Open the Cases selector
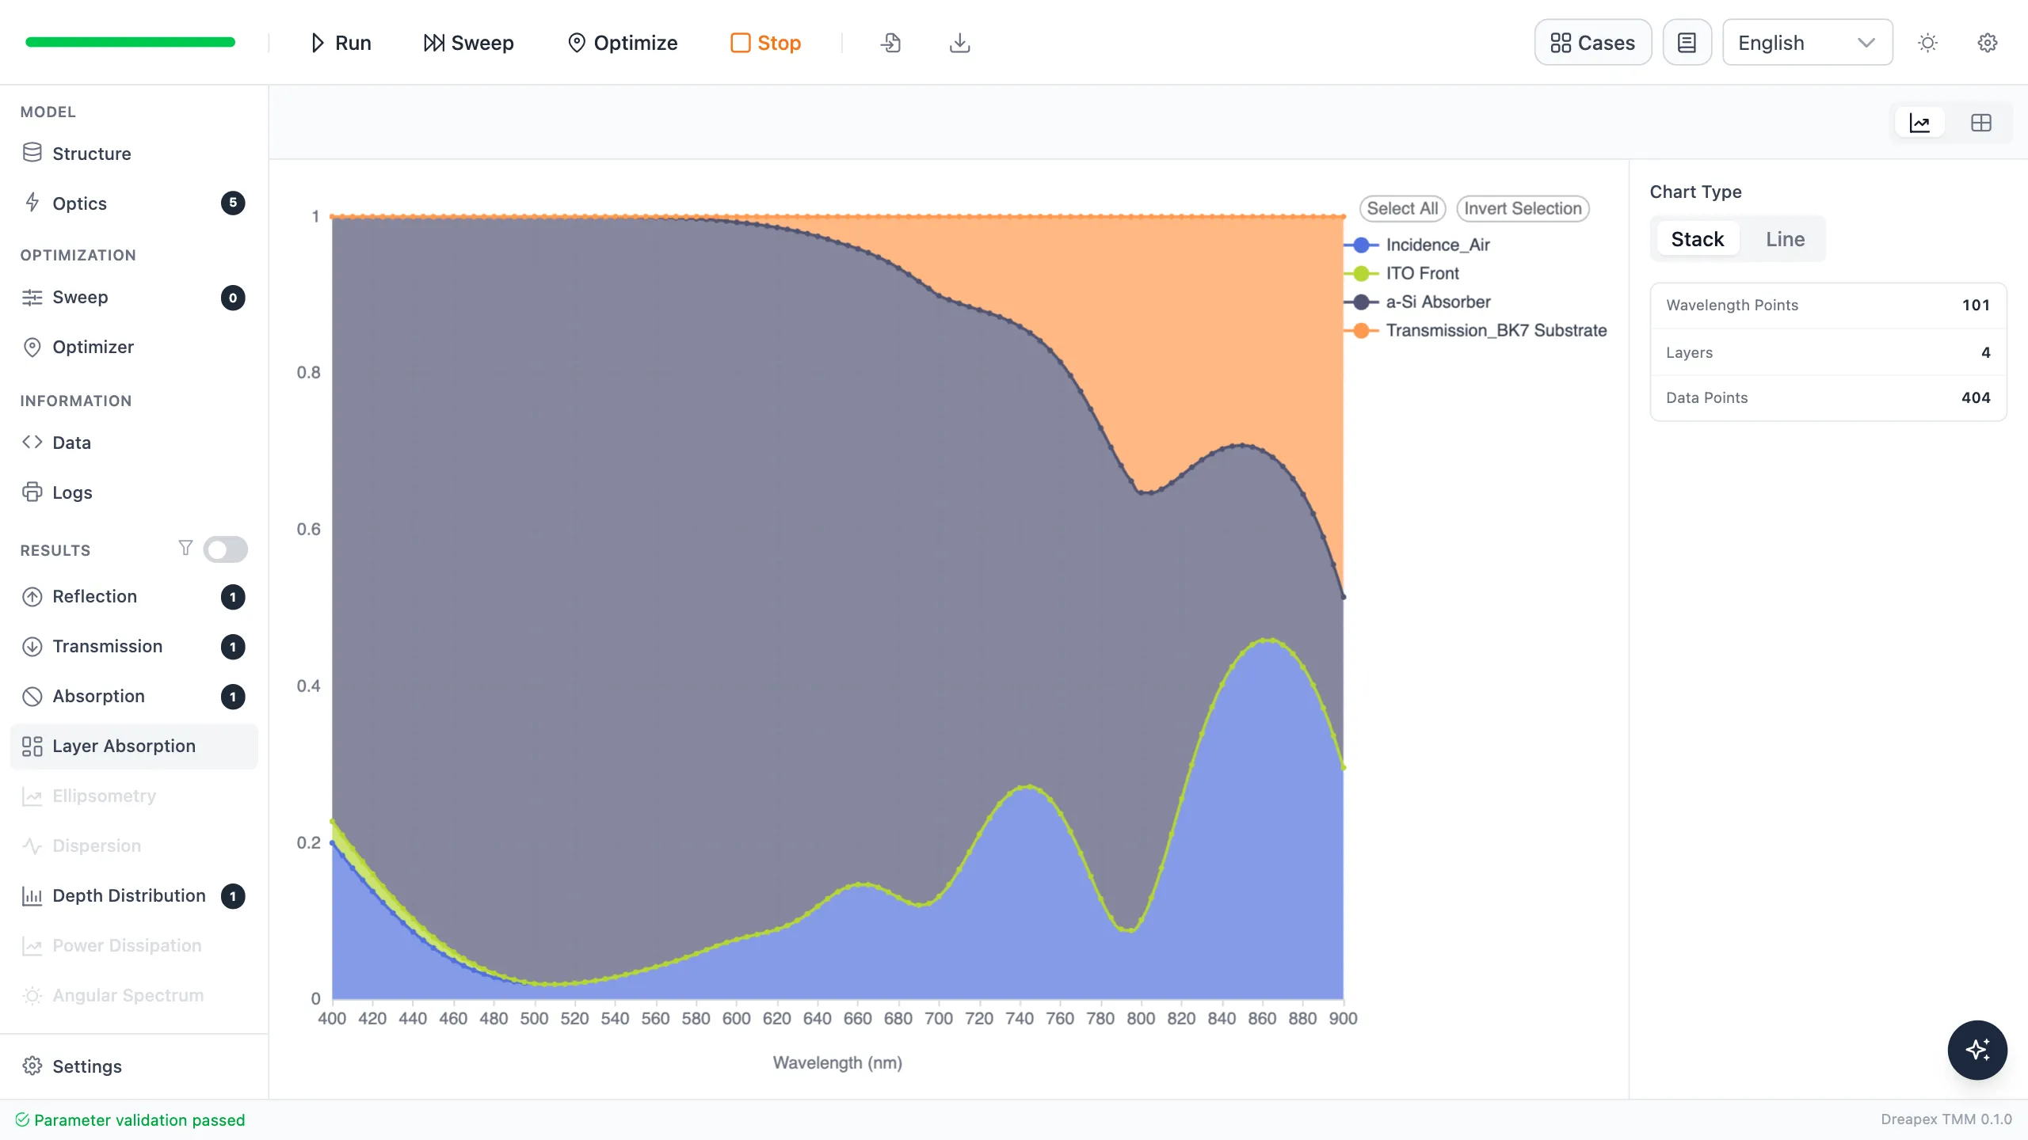Screen dimensions: 2028x1140 pos(1592,43)
